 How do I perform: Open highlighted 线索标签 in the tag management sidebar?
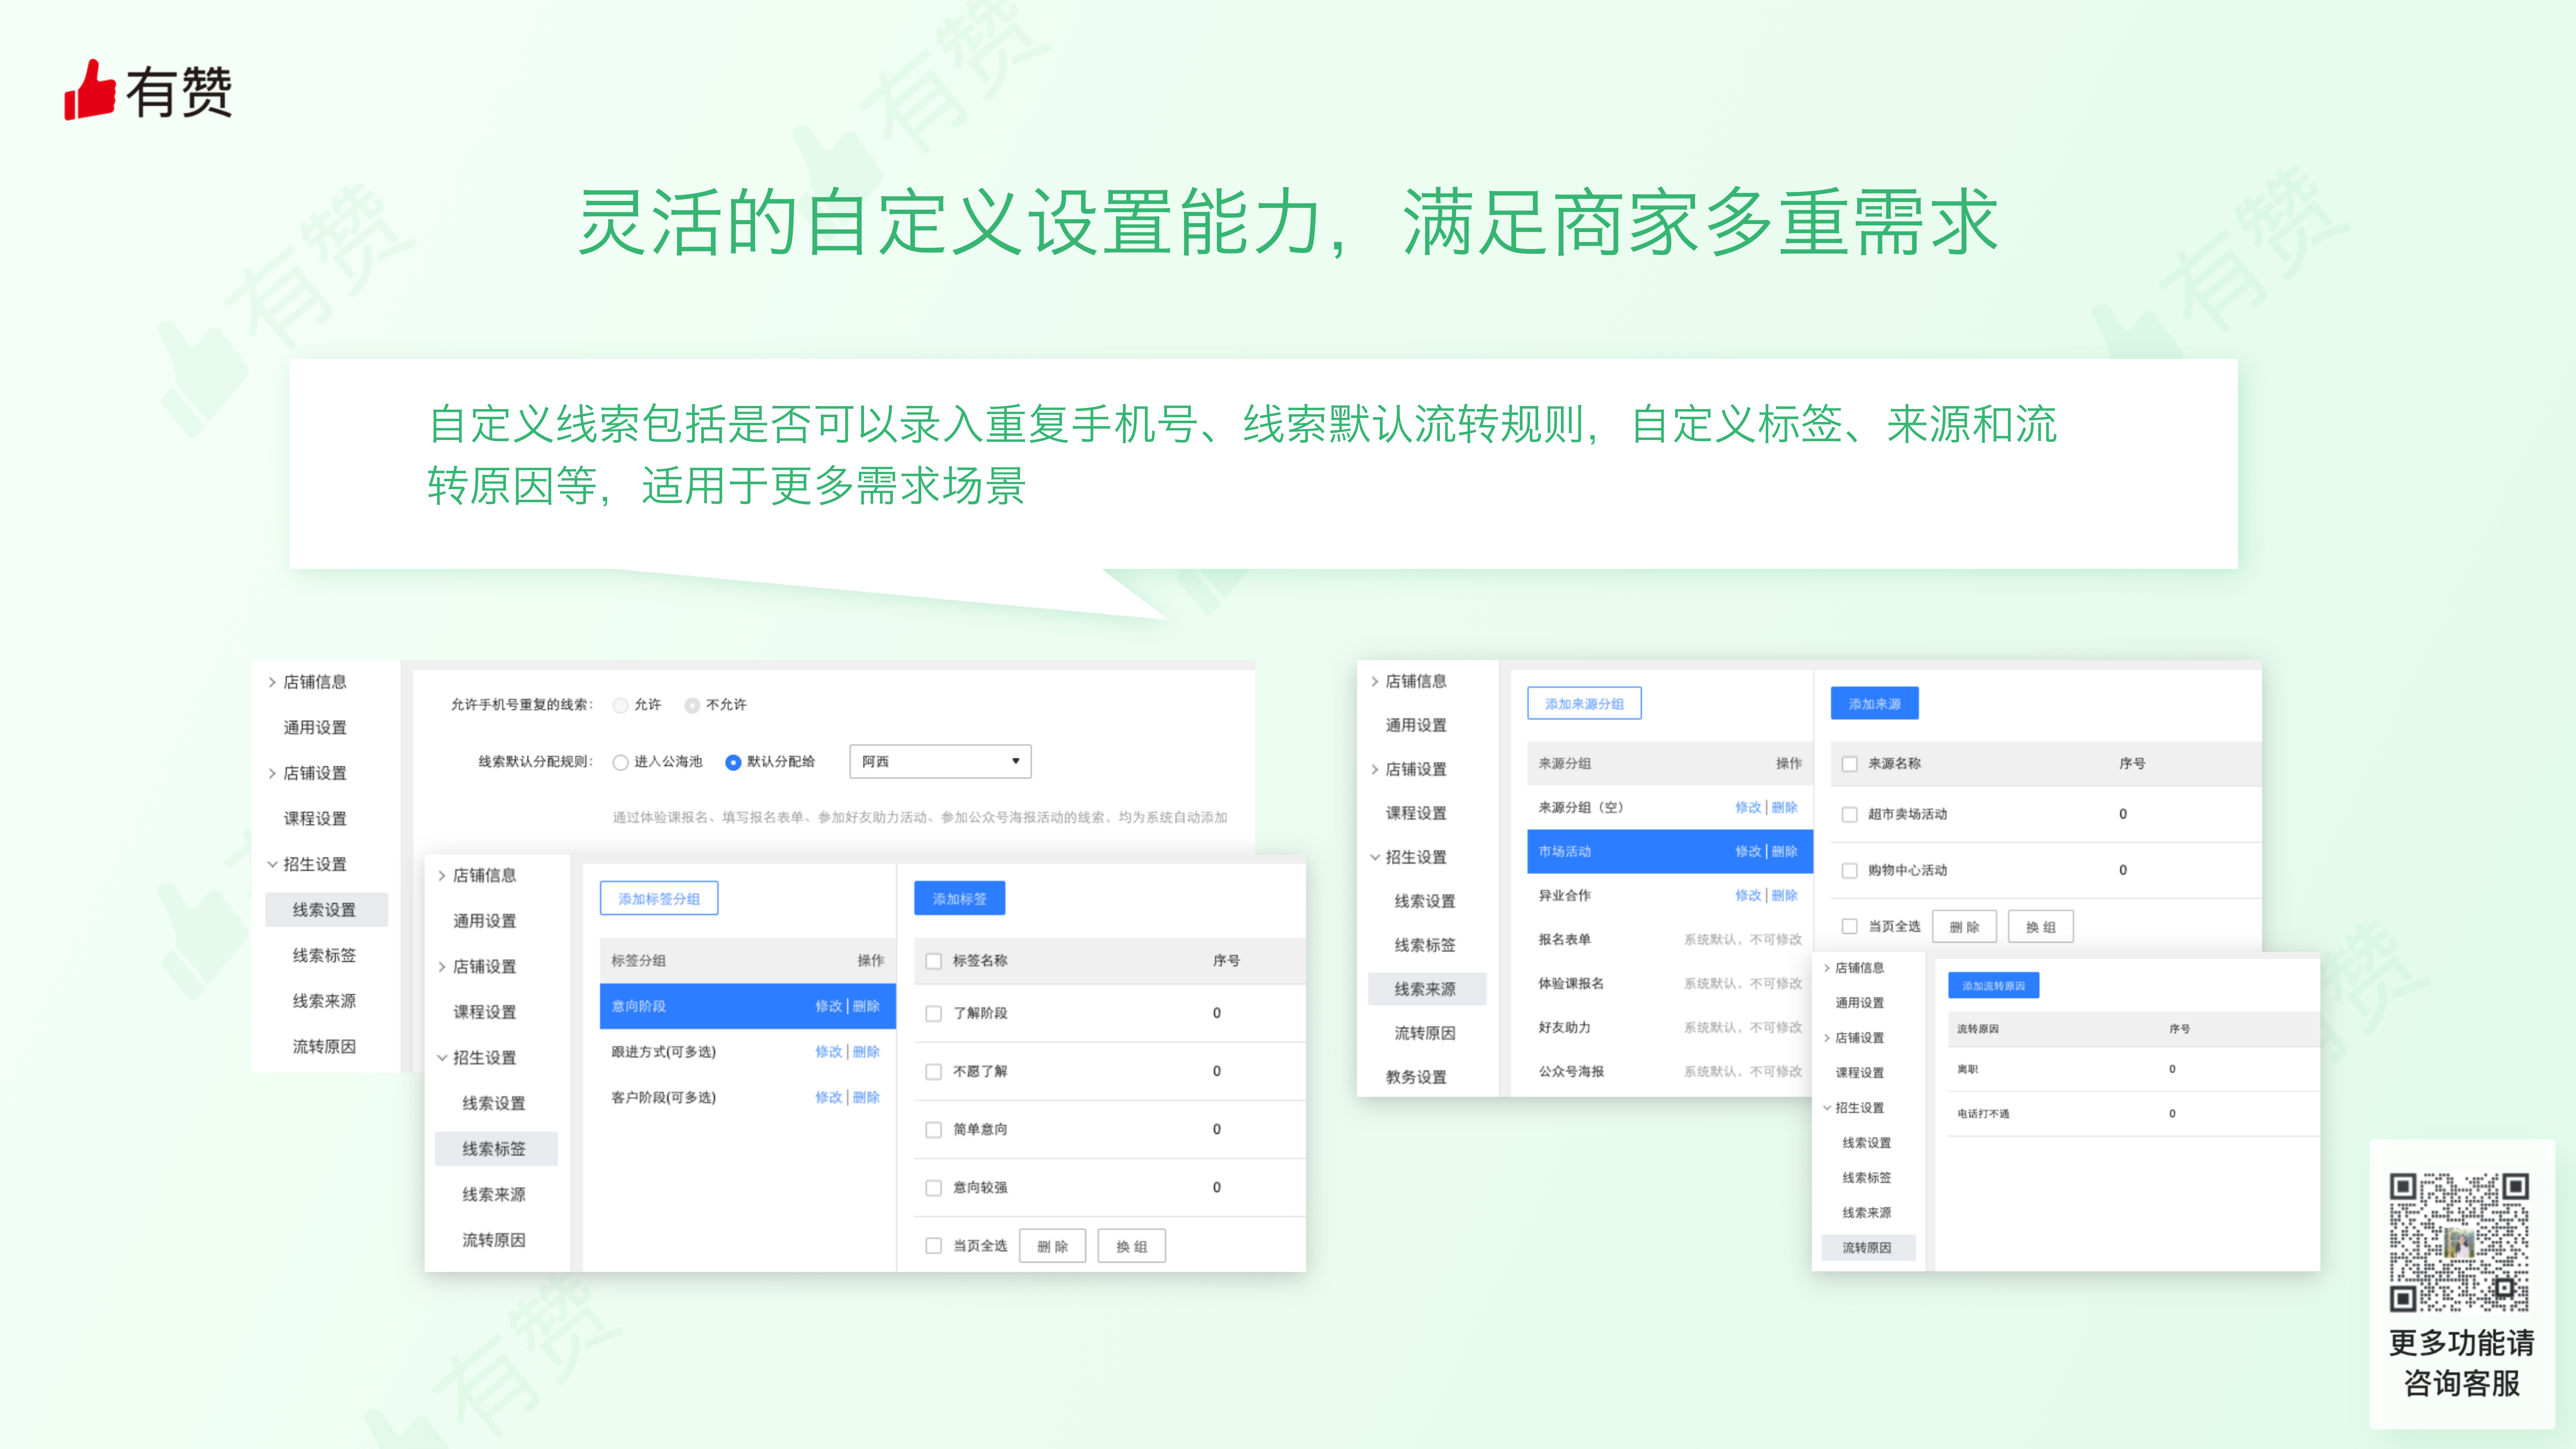pos(496,1149)
